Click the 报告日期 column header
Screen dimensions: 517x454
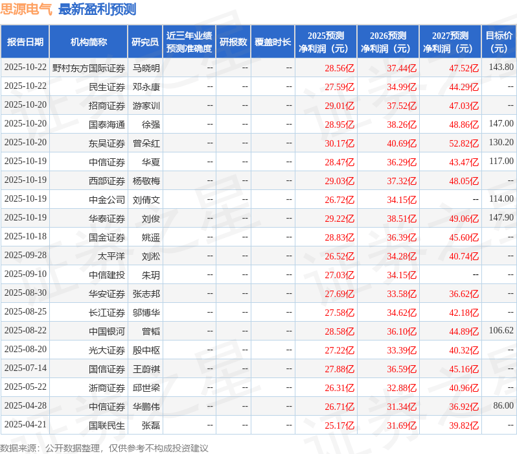click(25, 42)
